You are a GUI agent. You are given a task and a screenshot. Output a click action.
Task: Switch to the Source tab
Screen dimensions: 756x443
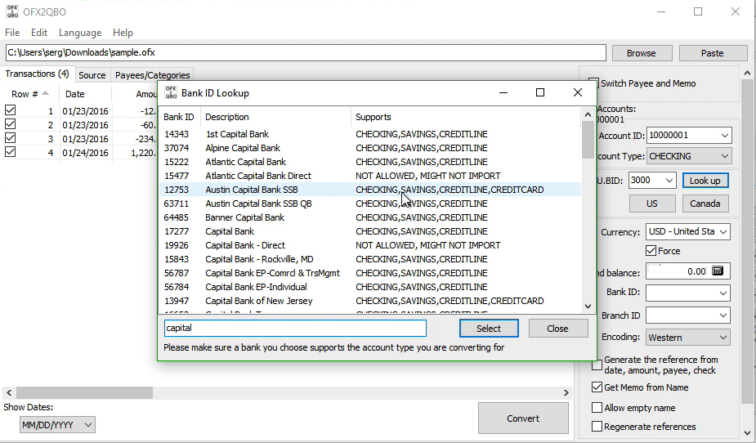pos(92,75)
